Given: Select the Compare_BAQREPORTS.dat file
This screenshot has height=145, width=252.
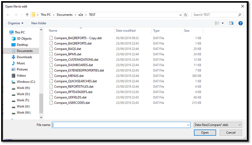Looking at the screenshot, I should click(73, 43).
